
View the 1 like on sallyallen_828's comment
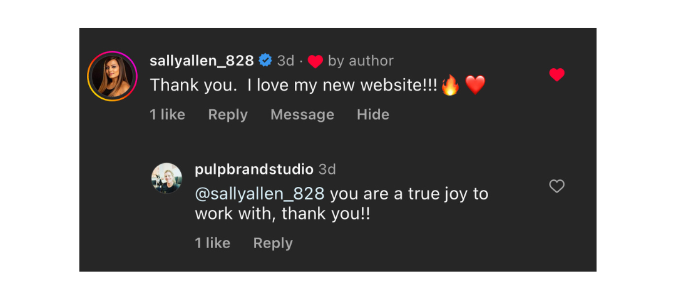pyautogui.click(x=168, y=114)
